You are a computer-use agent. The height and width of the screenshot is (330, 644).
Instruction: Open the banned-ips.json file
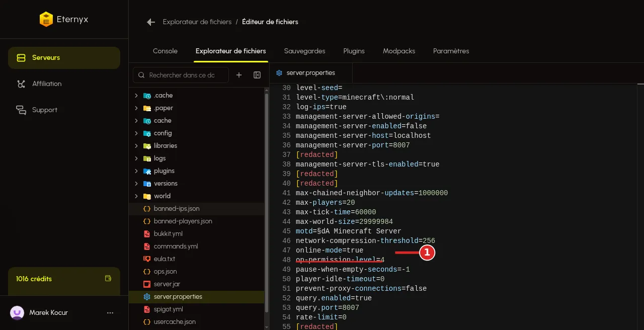(197, 209)
